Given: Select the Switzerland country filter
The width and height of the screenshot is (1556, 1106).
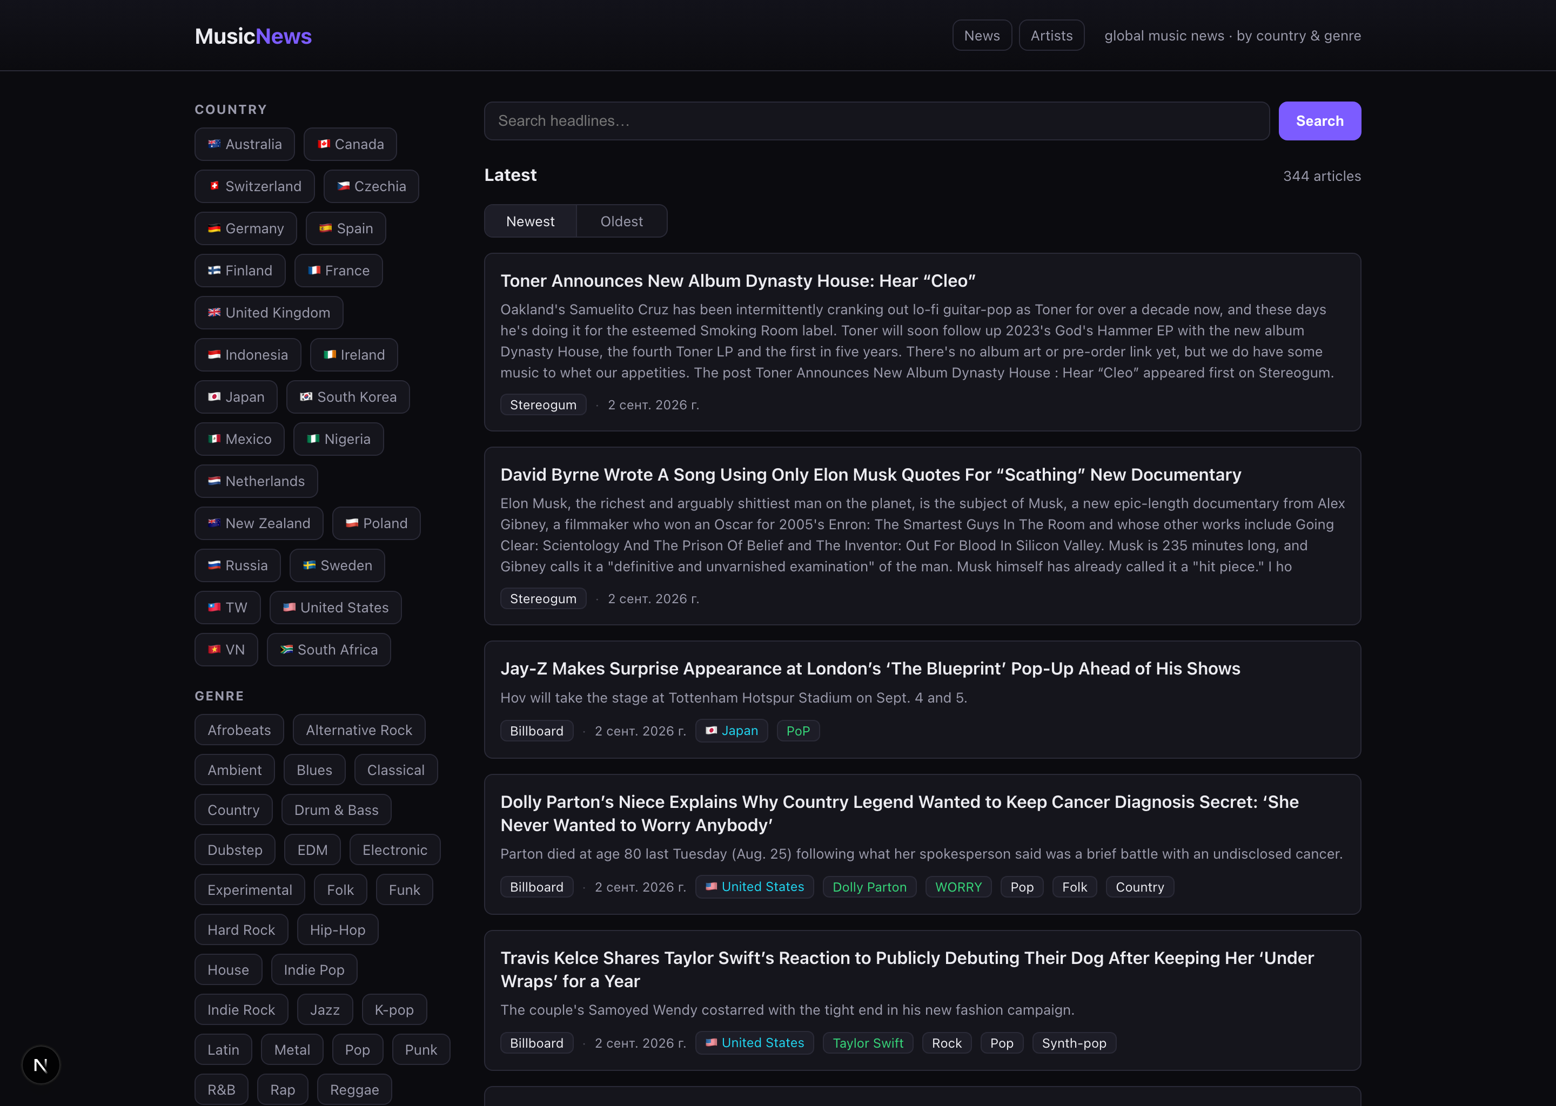Looking at the screenshot, I should pyautogui.click(x=255, y=187).
